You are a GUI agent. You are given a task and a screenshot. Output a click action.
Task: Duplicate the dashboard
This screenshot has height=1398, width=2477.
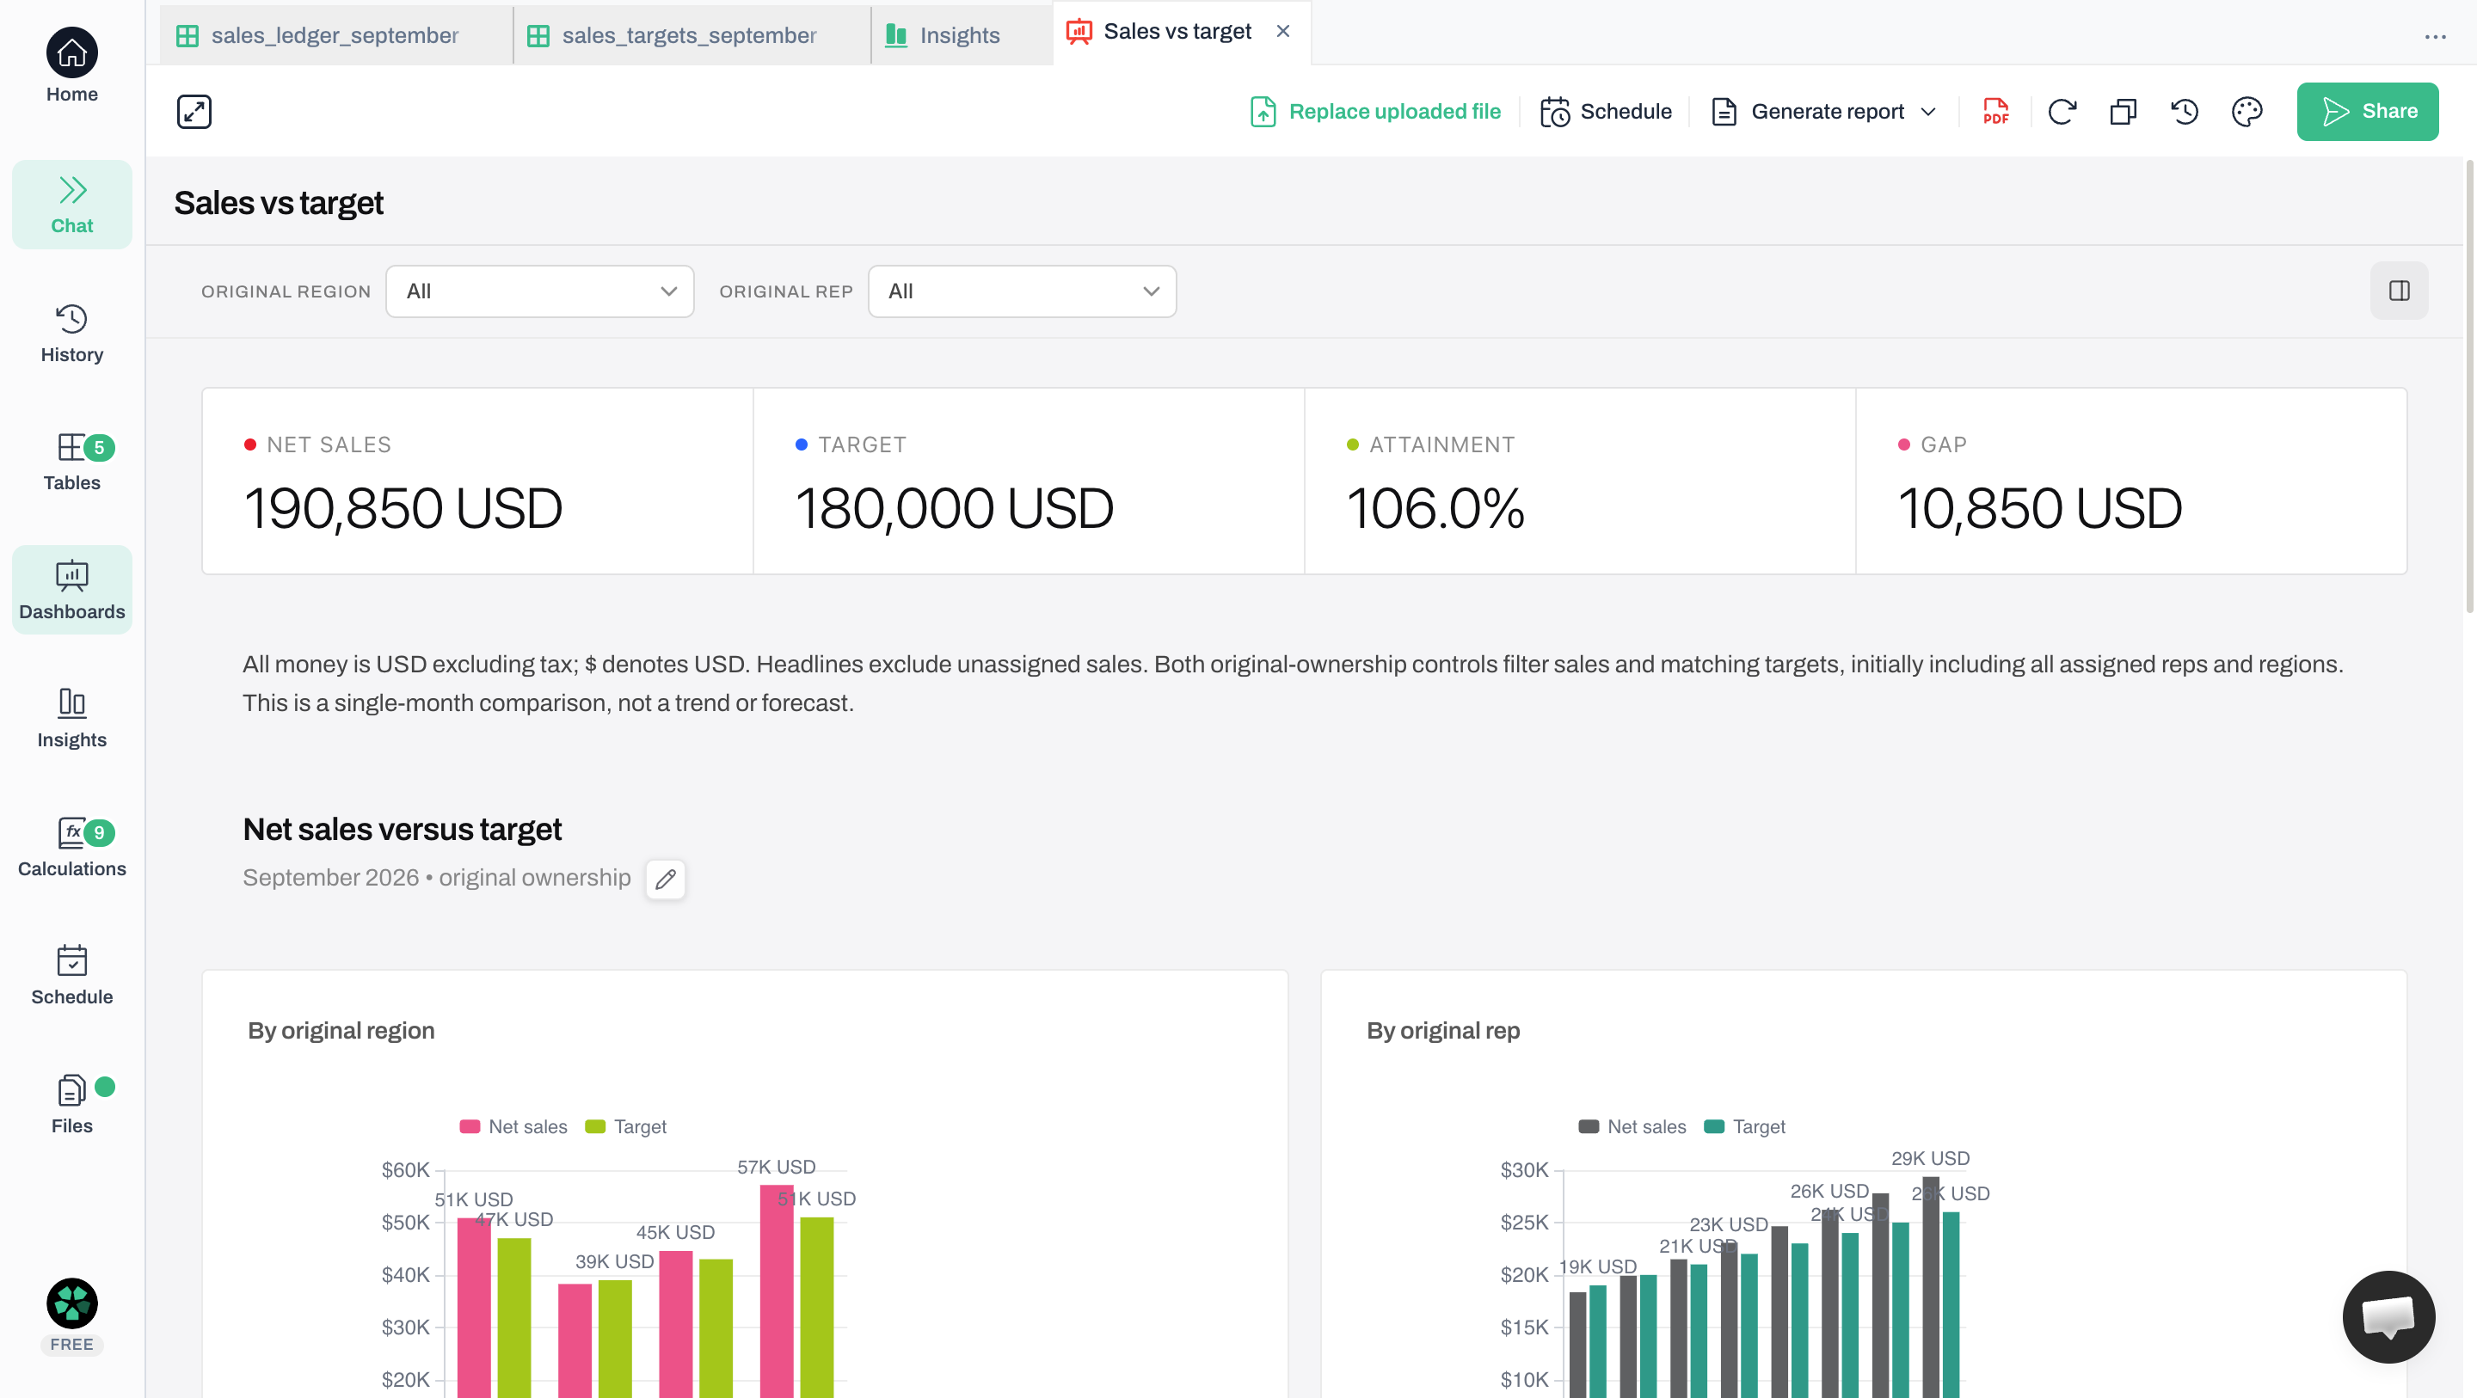[2124, 112]
